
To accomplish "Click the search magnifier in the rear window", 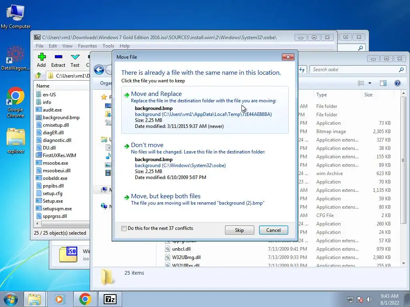I will coord(360,48).
